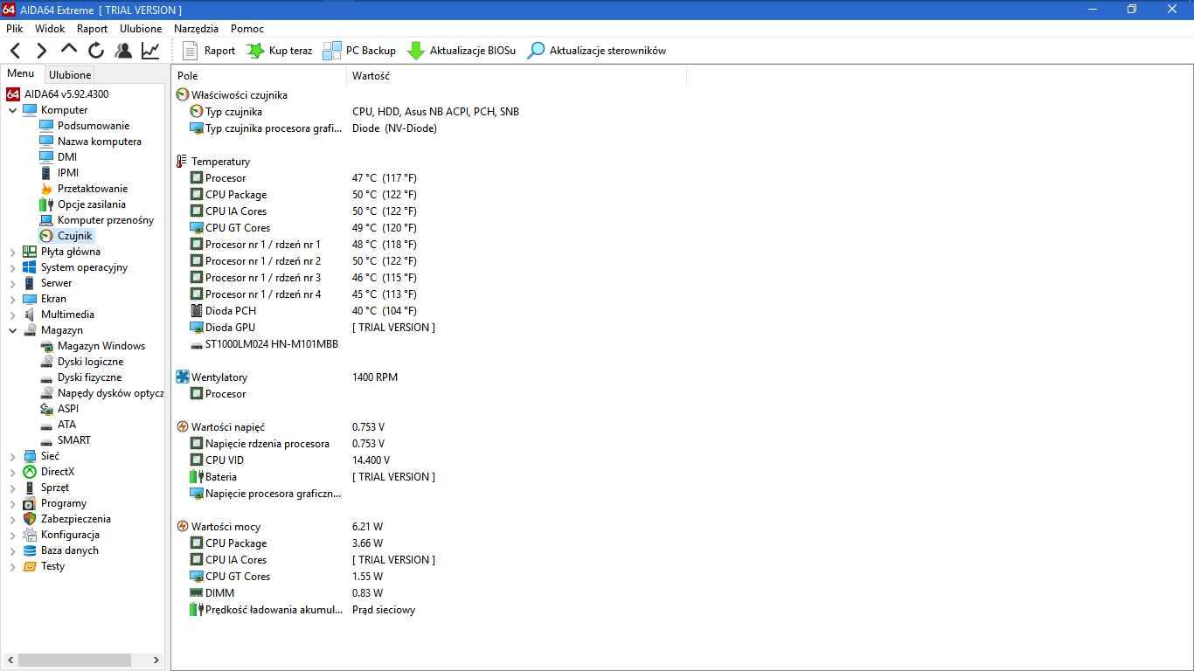Switch to the Ulubione tab
1194x671 pixels.
(x=70, y=75)
